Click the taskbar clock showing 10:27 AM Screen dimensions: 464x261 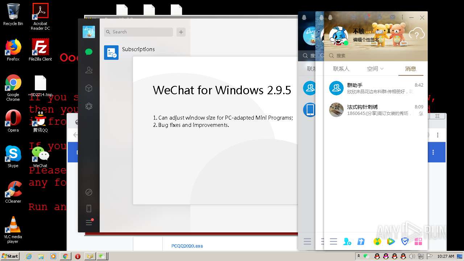point(445,256)
